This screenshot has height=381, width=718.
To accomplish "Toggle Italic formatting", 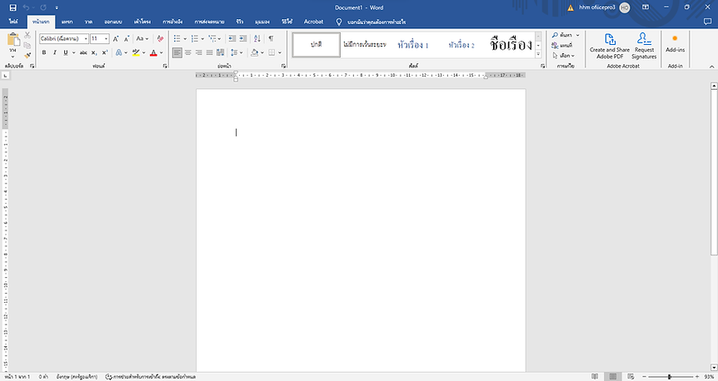I will coord(55,52).
